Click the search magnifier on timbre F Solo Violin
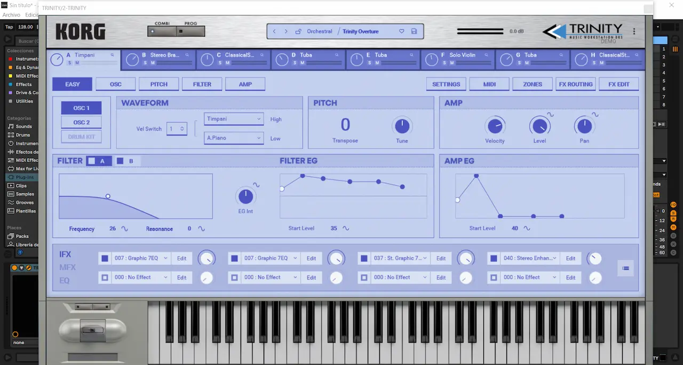Screen dimensions: 683x365 tap(486, 55)
